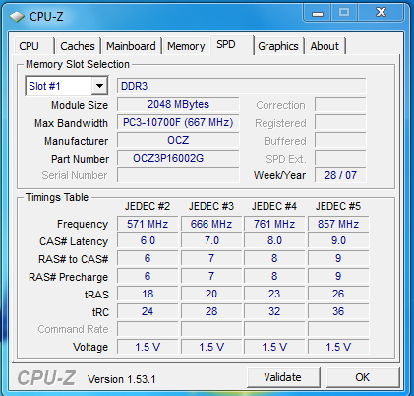Click the Week/Year 28 / 07 field
The width and height of the screenshot is (414, 396).
point(340,175)
